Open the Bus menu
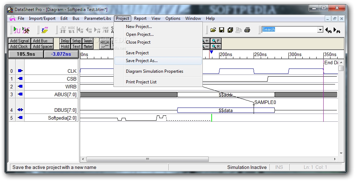The height and width of the screenshot is (181, 355). click(x=76, y=18)
